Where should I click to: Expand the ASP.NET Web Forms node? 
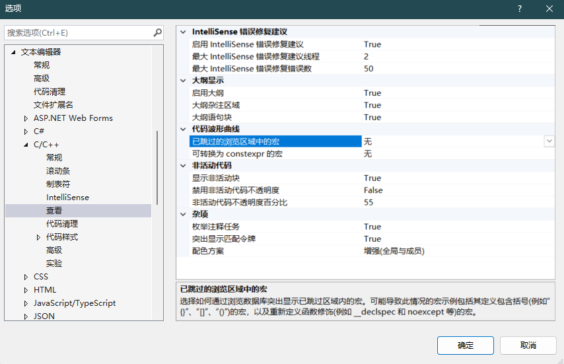click(x=26, y=118)
